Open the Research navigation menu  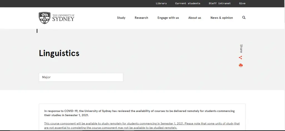click(x=141, y=18)
